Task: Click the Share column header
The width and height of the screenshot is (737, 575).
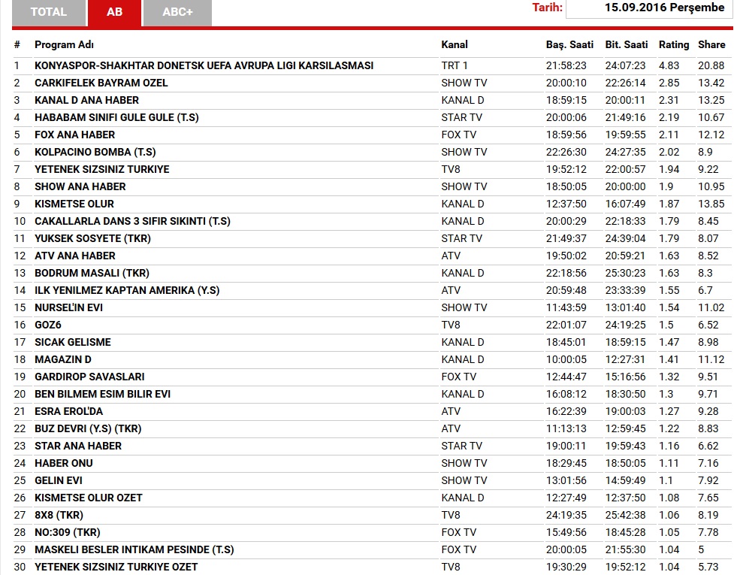Action: [711, 45]
